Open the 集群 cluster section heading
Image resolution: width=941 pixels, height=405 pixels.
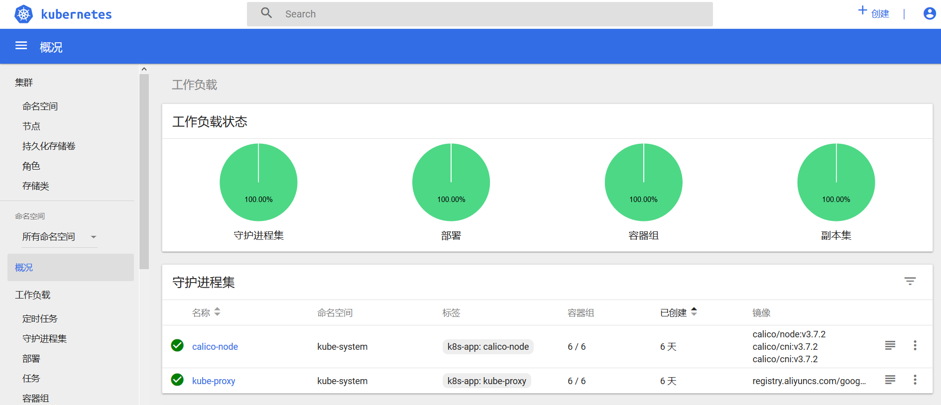tap(24, 83)
